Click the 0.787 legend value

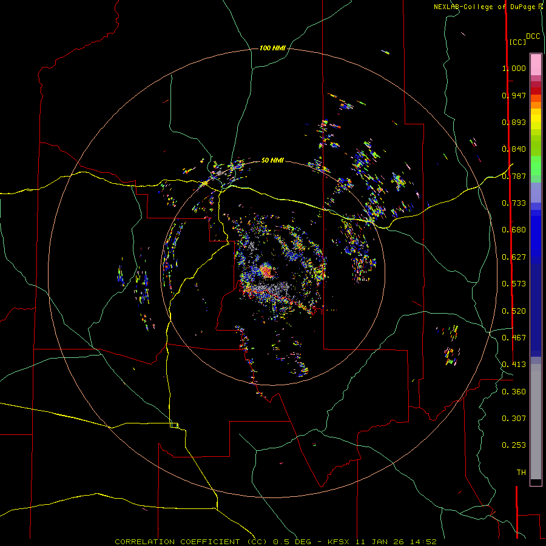[x=514, y=176]
